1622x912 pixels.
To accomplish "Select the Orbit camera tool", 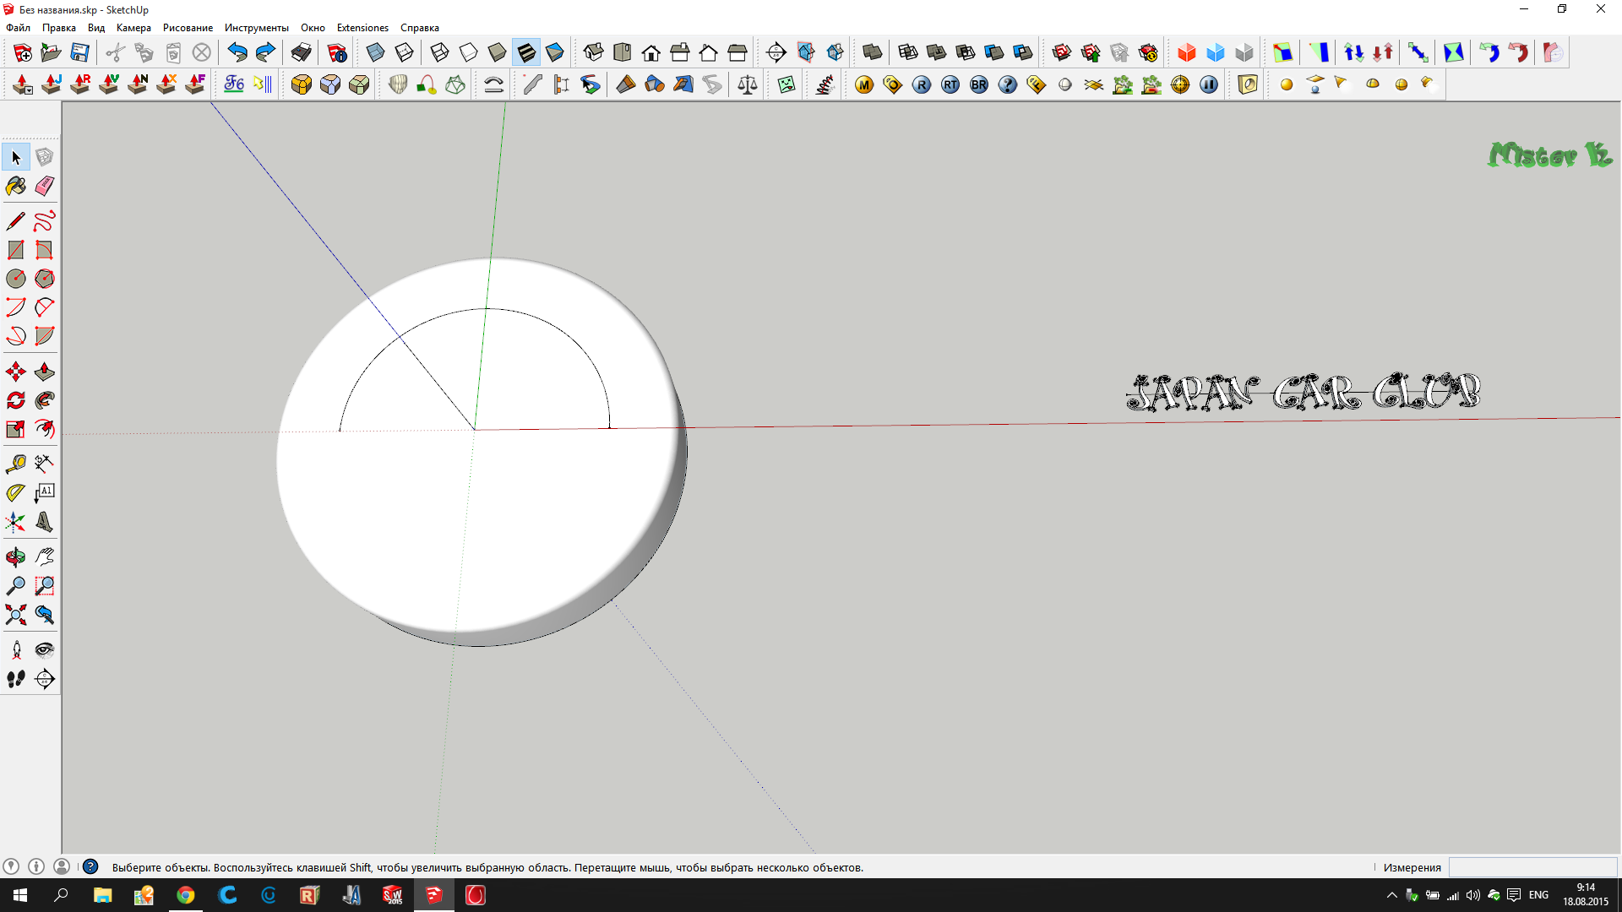I will click(15, 556).
